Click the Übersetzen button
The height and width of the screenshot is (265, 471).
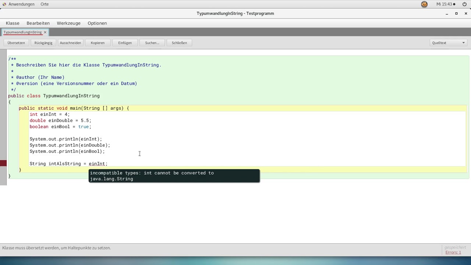click(16, 43)
